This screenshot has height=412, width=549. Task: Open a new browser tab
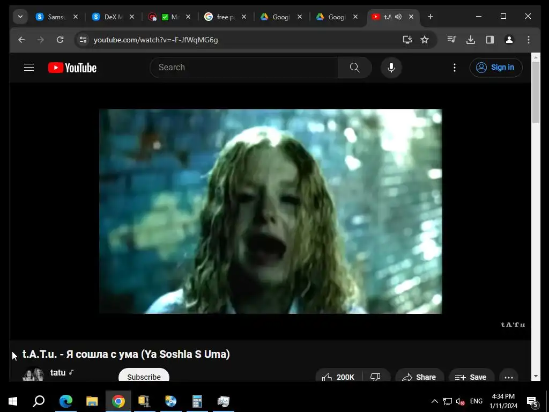coord(431,17)
